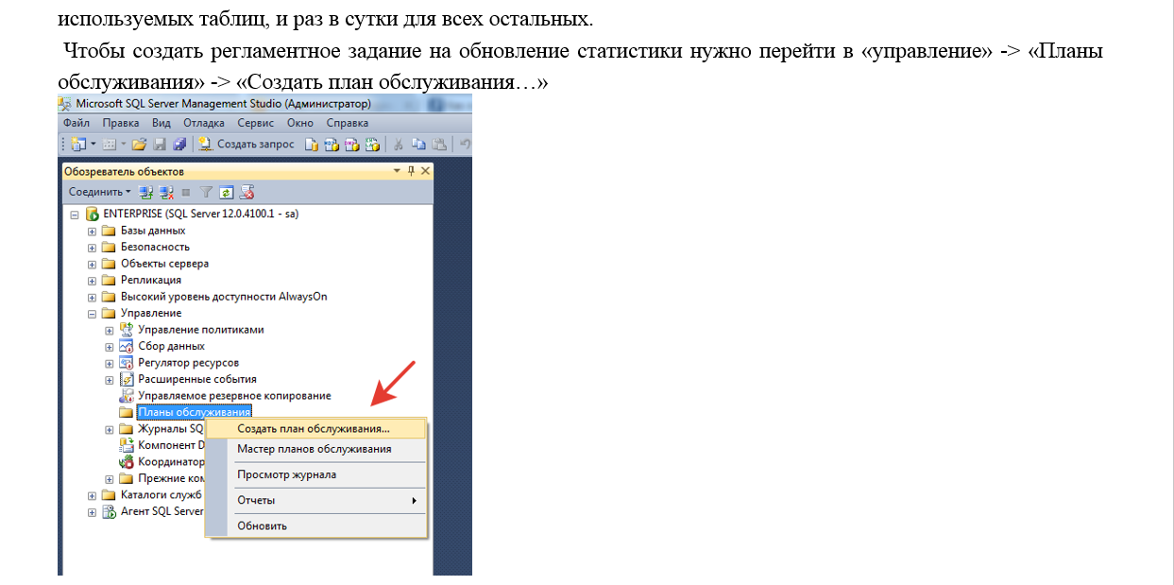This screenshot has width=1174, height=585.
Task: Refresh Object Explorer using the green arrows icon
Action: [227, 192]
